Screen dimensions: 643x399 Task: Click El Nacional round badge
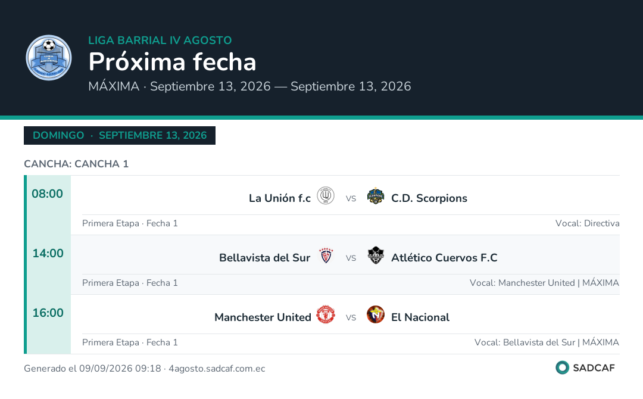pos(375,314)
